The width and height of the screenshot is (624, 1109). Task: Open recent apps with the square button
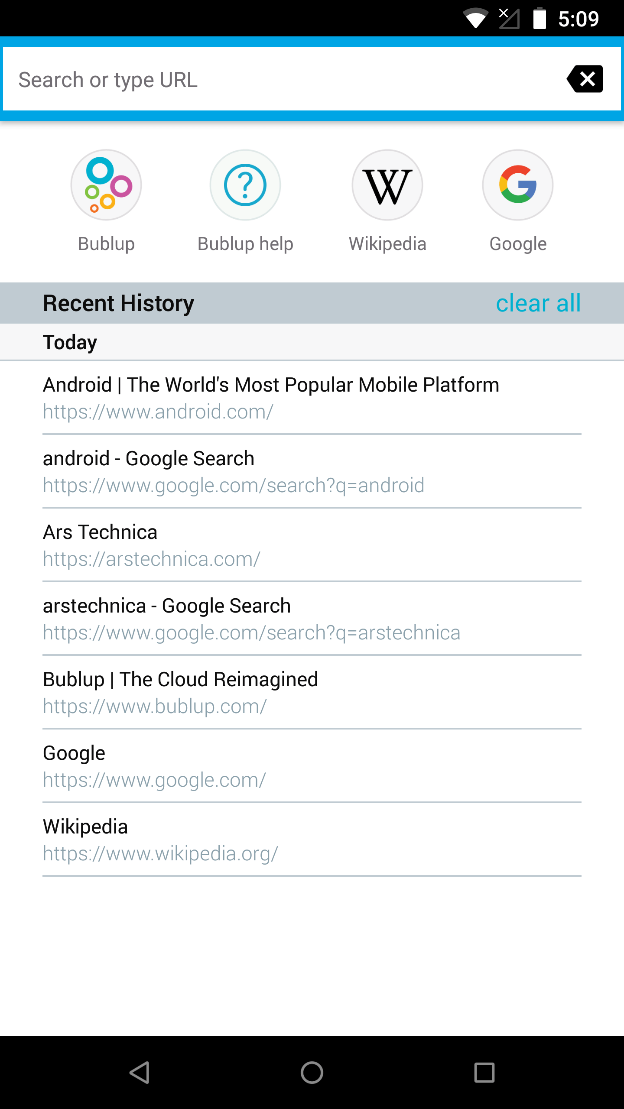[x=484, y=1073]
